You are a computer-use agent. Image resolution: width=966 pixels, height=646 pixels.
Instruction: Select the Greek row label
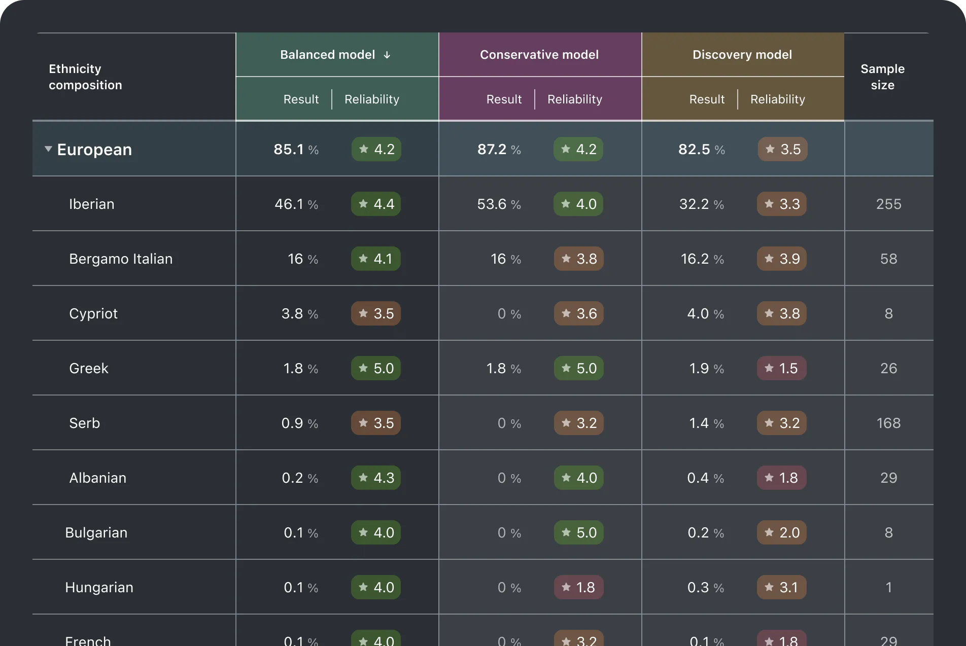tap(89, 368)
